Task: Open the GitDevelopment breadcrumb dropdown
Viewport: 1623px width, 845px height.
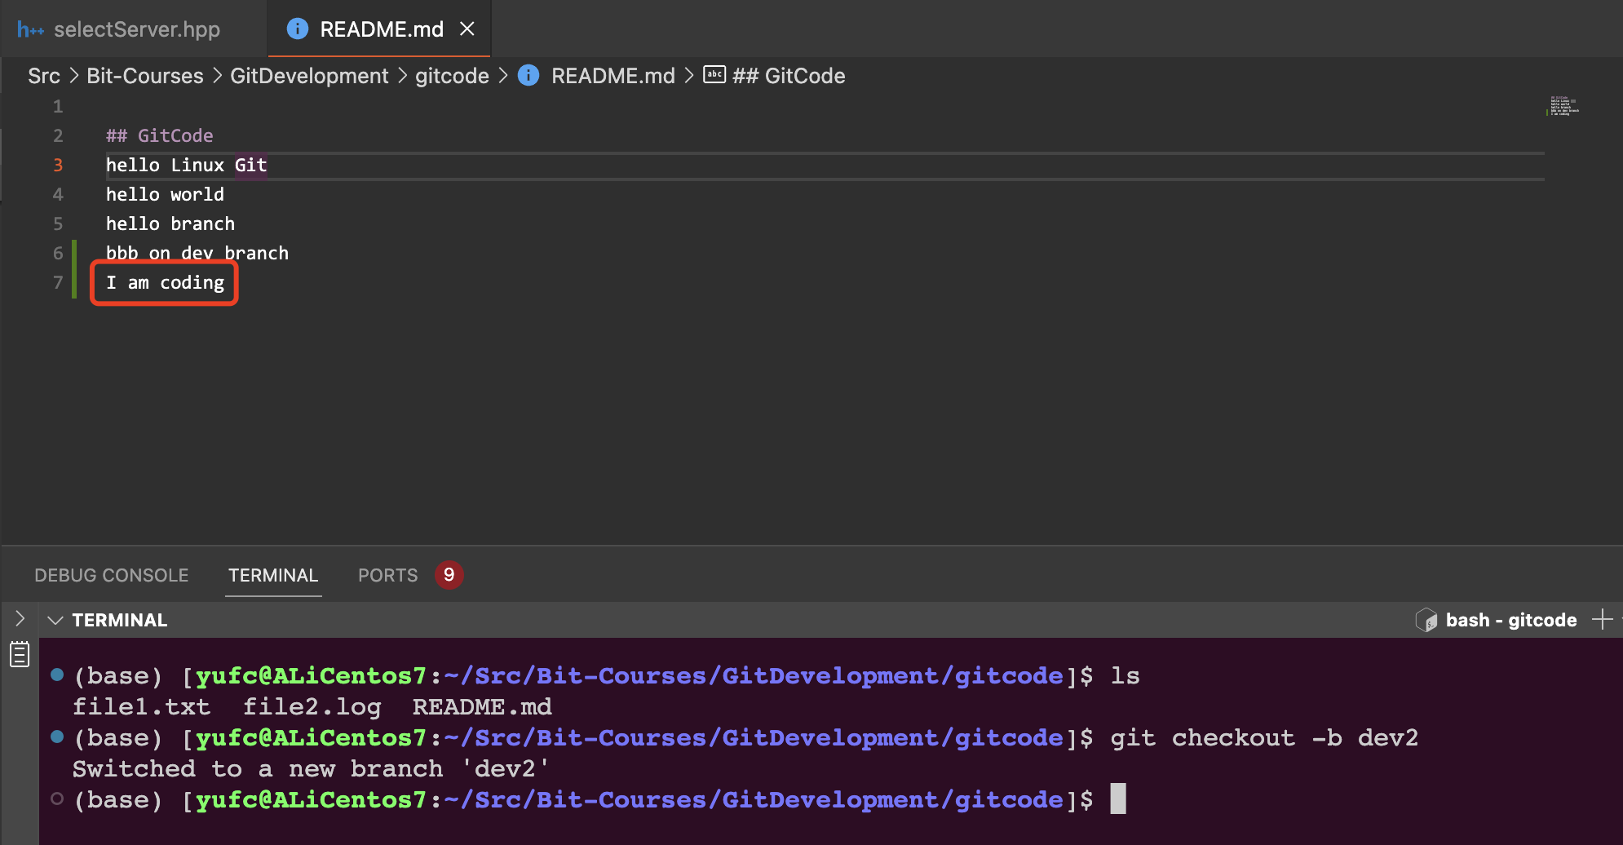Action: click(x=309, y=76)
